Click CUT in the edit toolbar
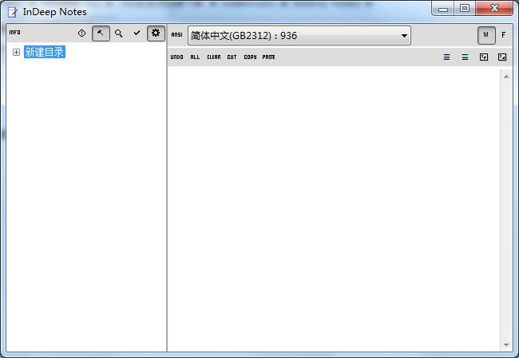This screenshot has width=519, height=358. 232,57
